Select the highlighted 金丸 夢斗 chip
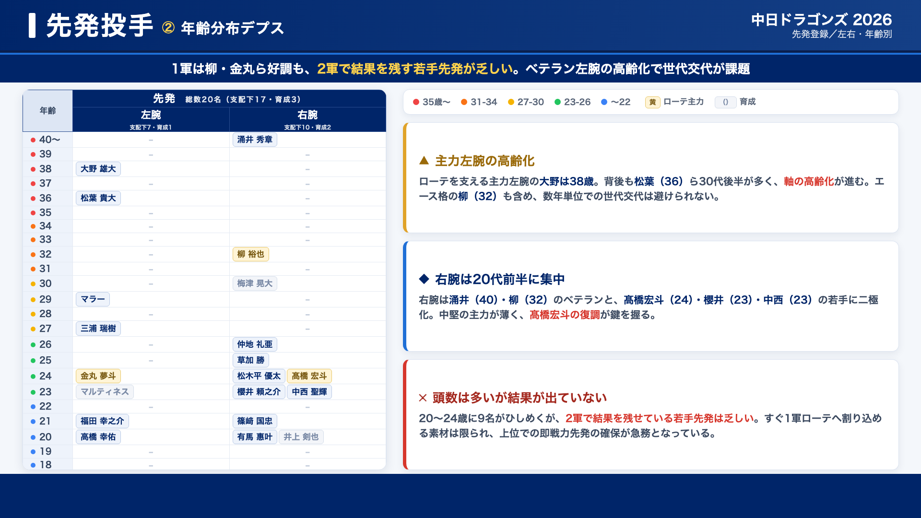Viewport: 921px width, 518px height. pyautogui.click(x=98, y=376)
